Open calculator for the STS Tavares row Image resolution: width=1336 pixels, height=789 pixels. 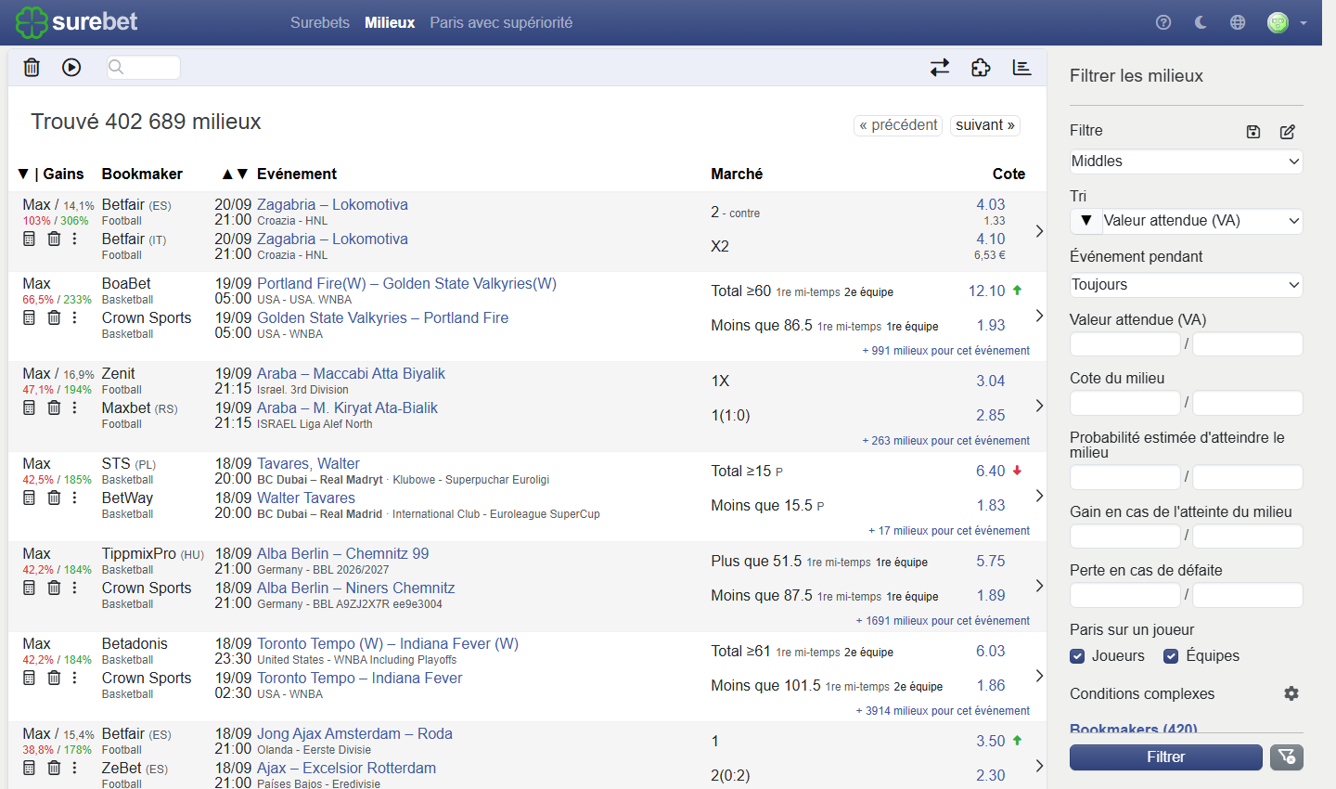pos(29,498)
